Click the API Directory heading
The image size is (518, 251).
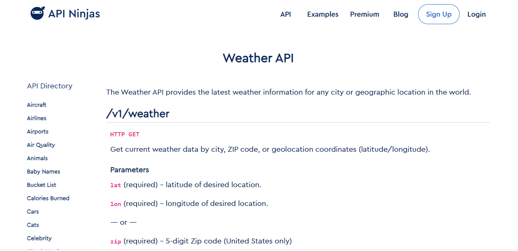[x=50, y=86]
